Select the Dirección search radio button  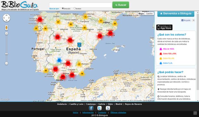tap(63, 9)
